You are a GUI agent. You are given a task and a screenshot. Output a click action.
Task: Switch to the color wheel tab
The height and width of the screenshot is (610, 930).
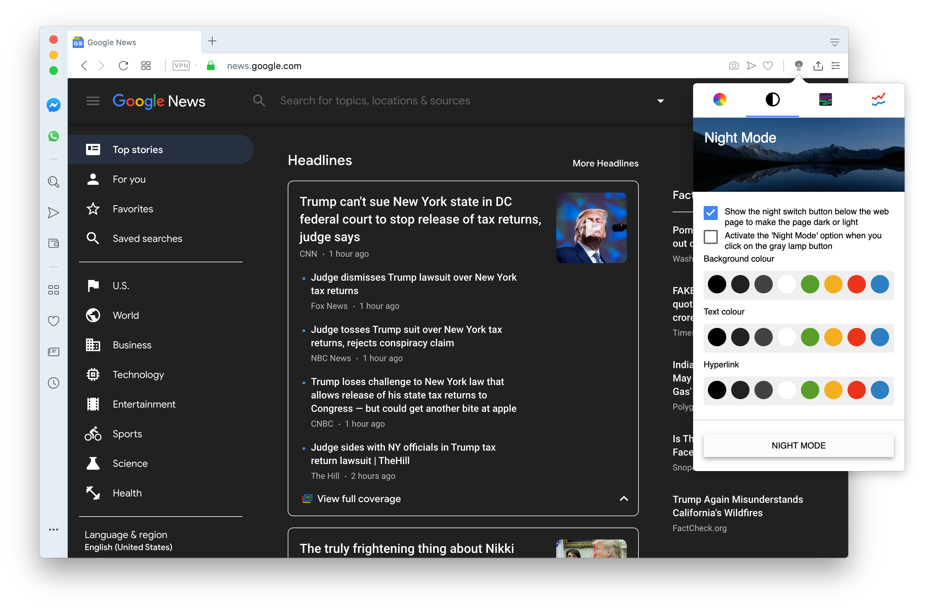tap(720, 100)
